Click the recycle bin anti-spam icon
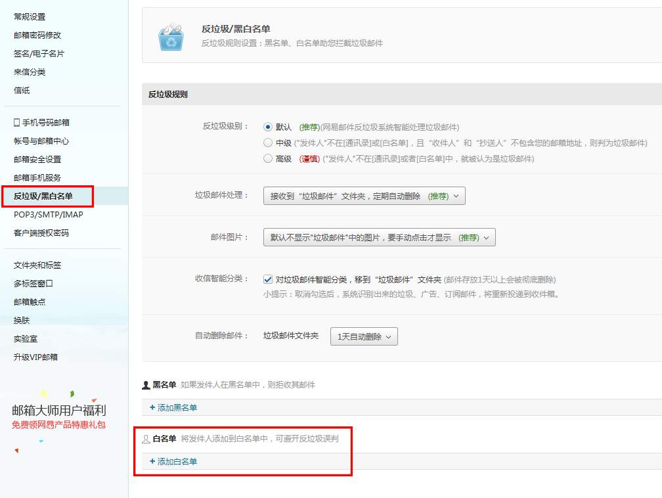662x498 pixels. tap(171, 37)
